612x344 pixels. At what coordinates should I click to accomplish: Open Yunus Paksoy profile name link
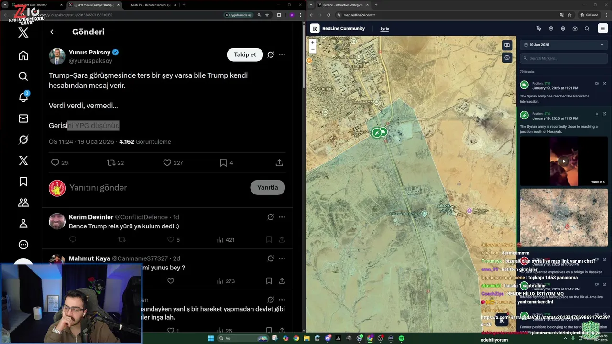click(89, 52)
